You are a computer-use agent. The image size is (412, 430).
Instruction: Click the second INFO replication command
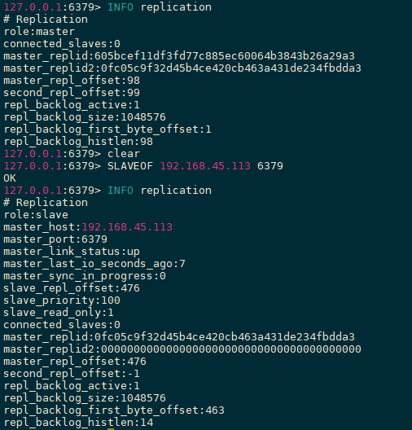click(x=160, y=191)
